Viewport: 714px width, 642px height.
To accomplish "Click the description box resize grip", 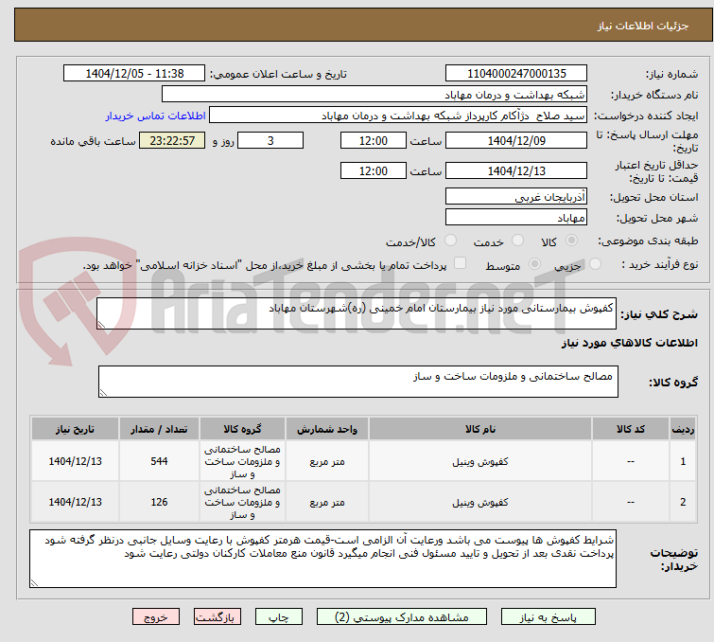I will click(x=101, y=324).
